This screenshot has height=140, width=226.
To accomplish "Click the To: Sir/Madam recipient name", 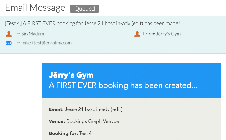I will pos(29,34).
